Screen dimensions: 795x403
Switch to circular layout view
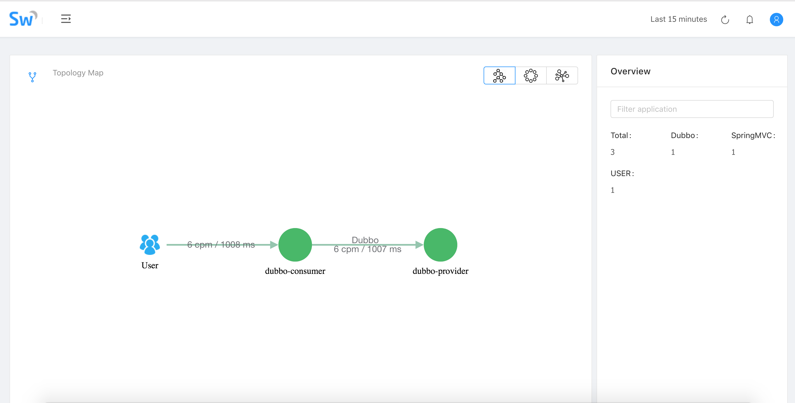pos(531,76)
